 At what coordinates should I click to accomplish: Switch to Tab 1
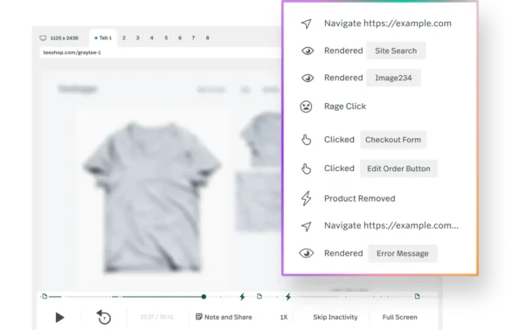103,38
